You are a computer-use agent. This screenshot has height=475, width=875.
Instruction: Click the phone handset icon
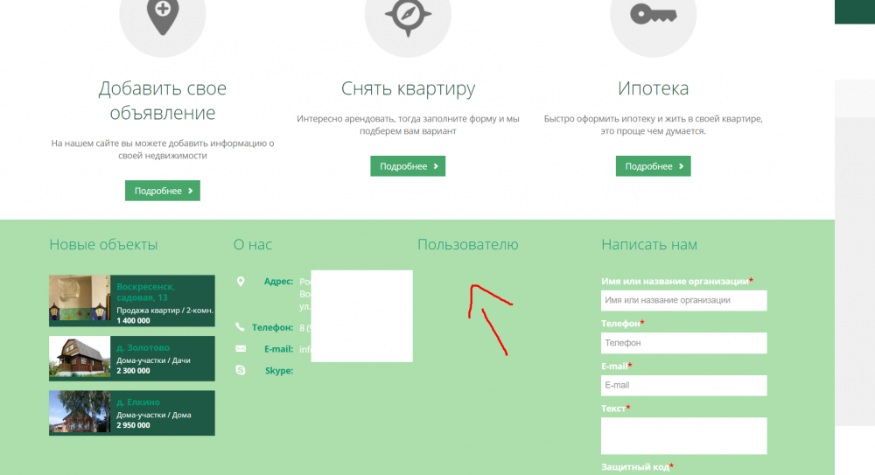click(241, 327)
